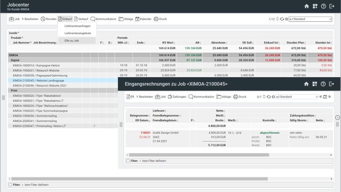
Task: Click the clock icon on the right panel edge
Action: (x=337, y=118)
